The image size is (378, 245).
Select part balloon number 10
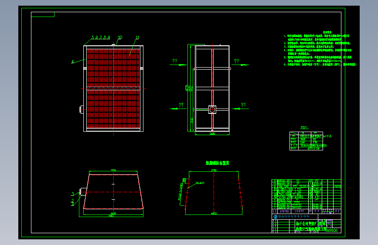[x=120, y=37]
